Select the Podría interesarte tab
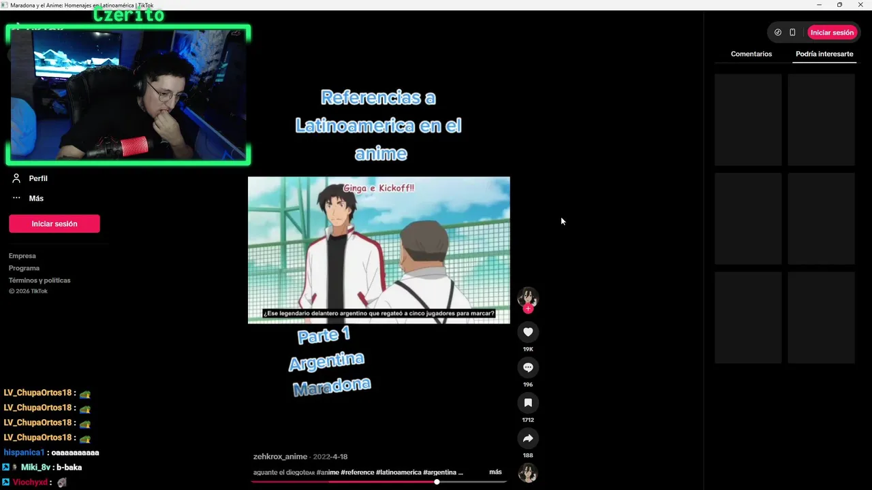Image resolution: width=872 pixels, height=490 pixels. click(824, 54)
